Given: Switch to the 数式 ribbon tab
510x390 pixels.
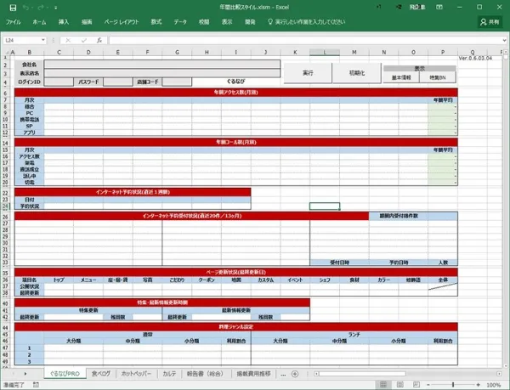Looking at the screenshot, I should pyautogui.click(x=156, y=22).
